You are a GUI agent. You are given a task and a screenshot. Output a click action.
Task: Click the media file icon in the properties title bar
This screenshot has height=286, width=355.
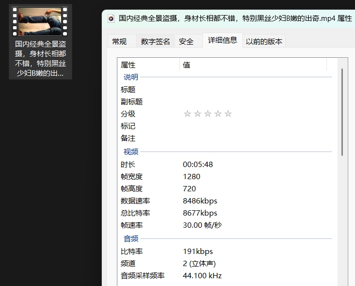coord(111,18)
